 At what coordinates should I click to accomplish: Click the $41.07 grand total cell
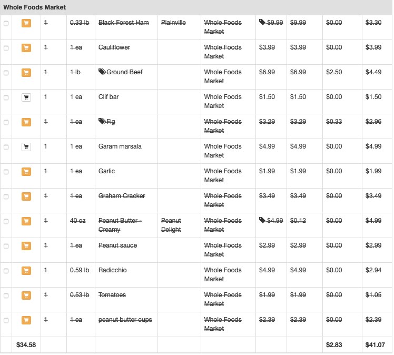pos(375,344)
